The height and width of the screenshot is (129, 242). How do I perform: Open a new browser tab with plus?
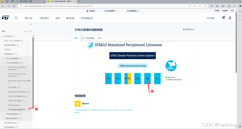[79, 2]
